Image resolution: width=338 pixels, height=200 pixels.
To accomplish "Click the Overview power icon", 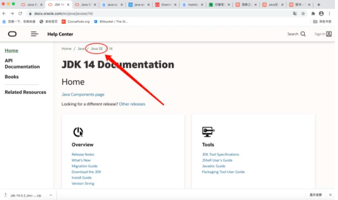I will coord(78,132).
